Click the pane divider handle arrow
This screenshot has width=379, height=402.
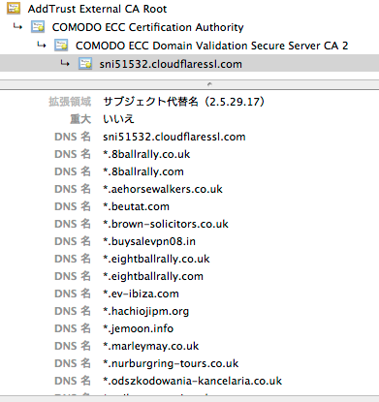(x=209, y=84)
